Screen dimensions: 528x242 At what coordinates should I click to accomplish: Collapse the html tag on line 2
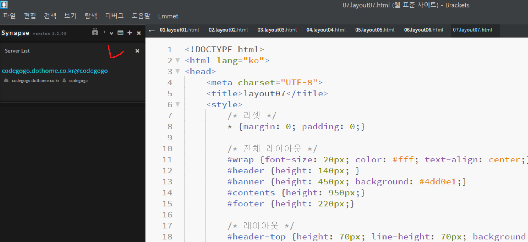[178, 60]
